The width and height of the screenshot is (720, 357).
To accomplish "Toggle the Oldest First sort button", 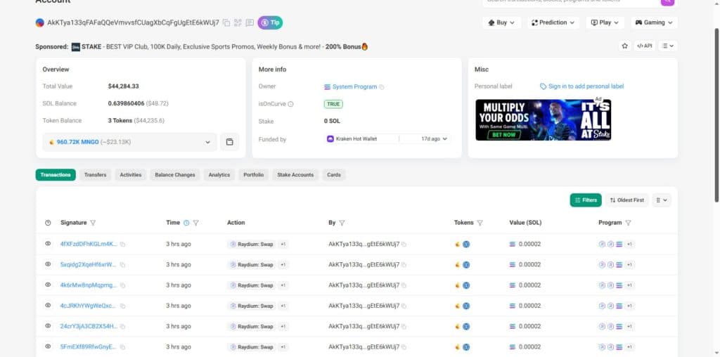I will 626,200.
